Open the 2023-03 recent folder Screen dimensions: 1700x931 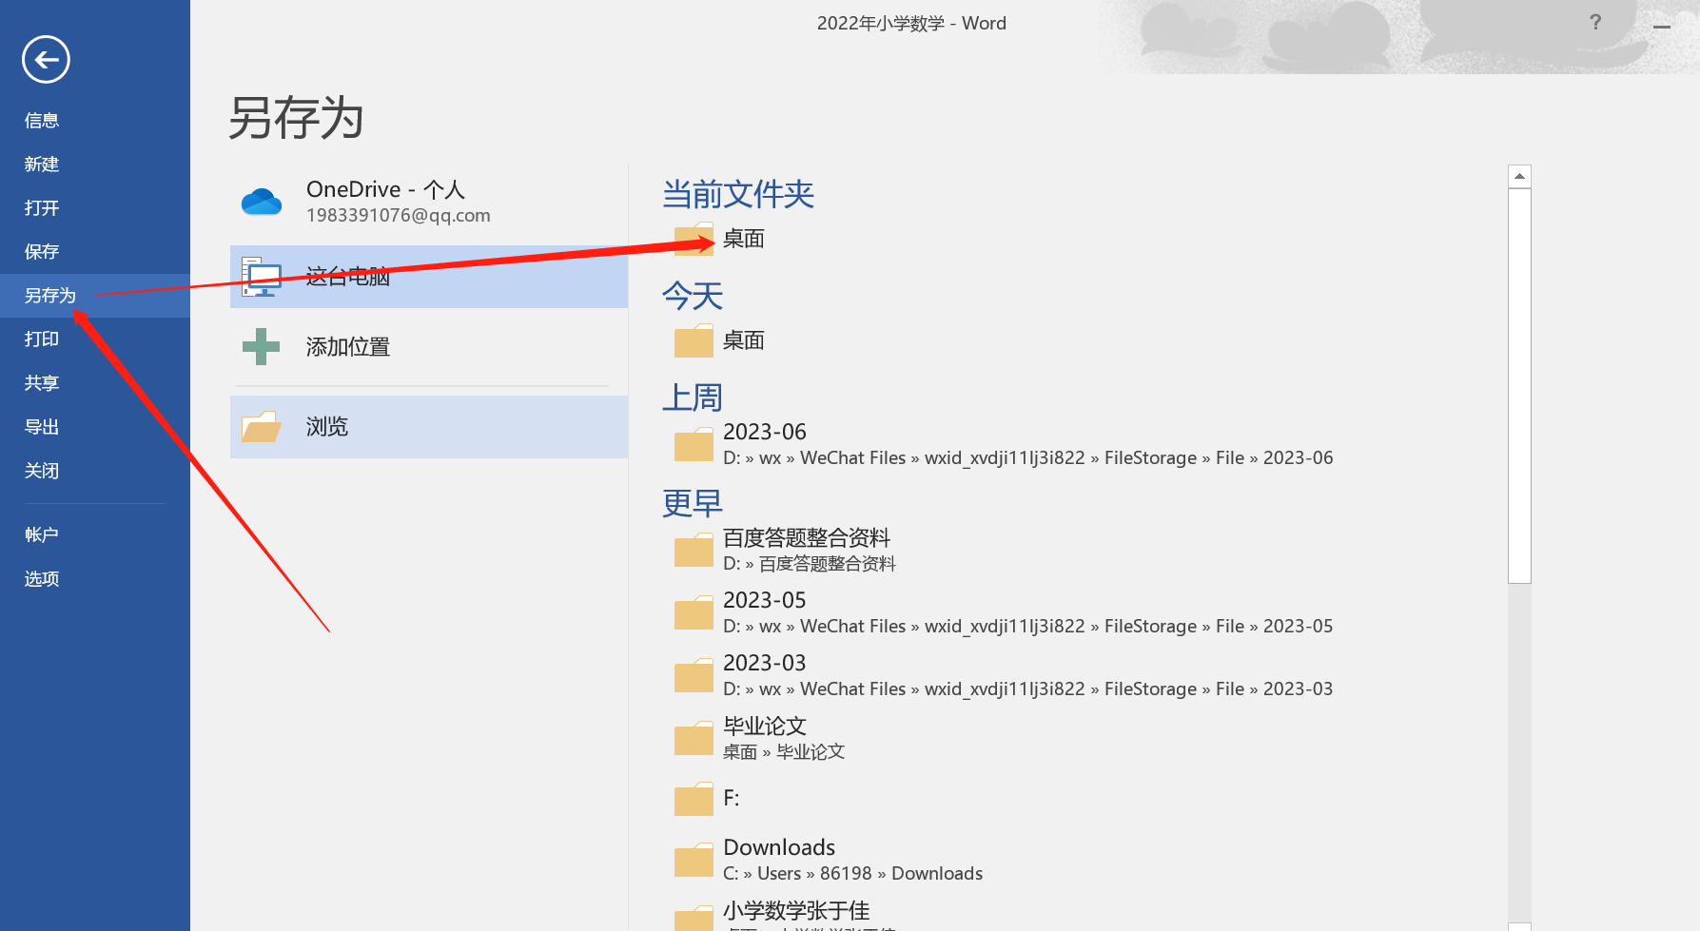coord(765,663)
